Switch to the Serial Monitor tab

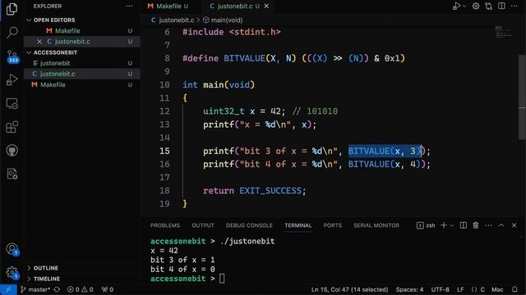coord(376,225)
